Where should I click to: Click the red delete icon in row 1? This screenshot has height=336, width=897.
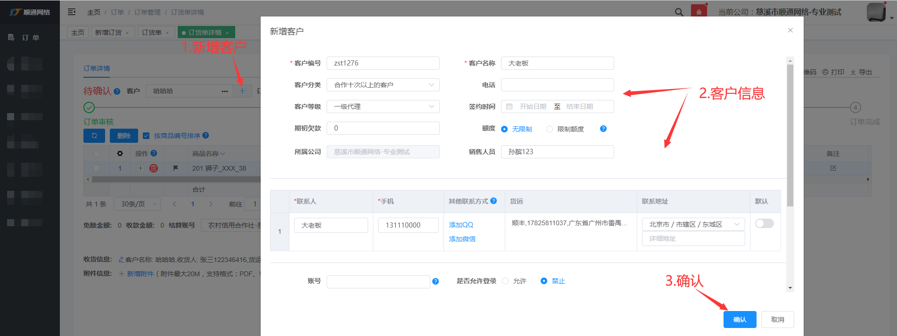[154, 168]
